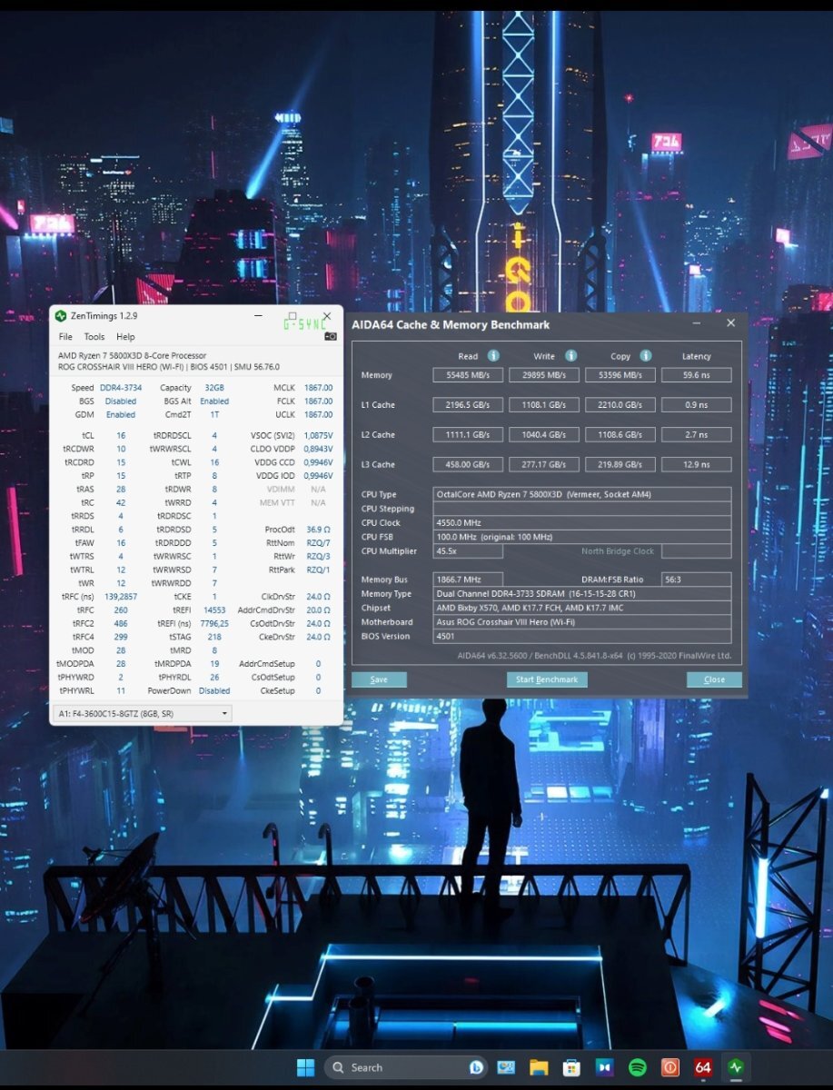Click the AddrCmdDrvStr value 20.0 Ω

pos(318,610)
